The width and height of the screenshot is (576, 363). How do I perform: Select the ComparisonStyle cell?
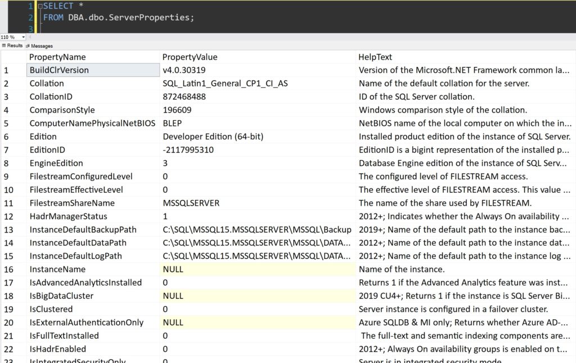[93, 110]
